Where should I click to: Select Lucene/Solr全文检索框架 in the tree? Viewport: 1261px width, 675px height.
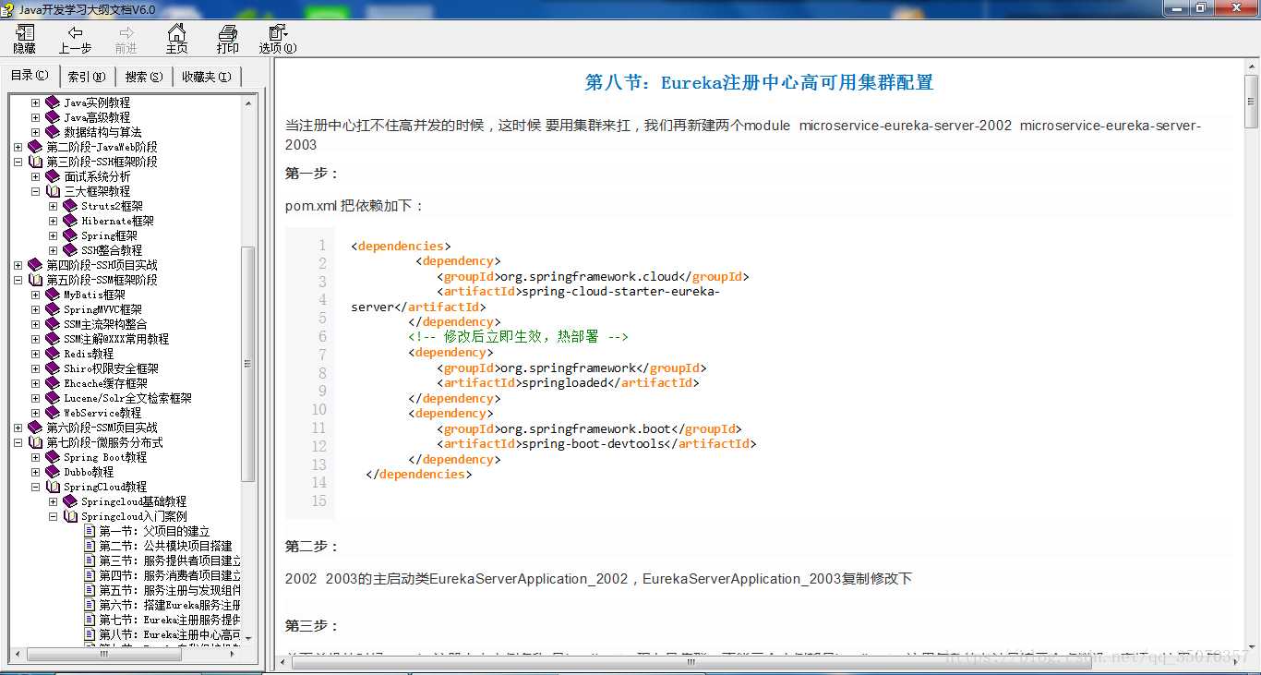127,398
